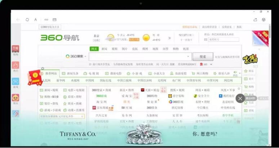Click the 搜索 button
279x148 pixels.
203,56
